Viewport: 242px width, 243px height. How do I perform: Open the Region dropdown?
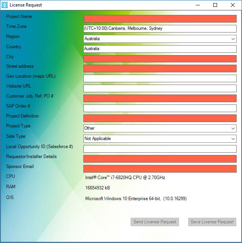tap(160, 39)
